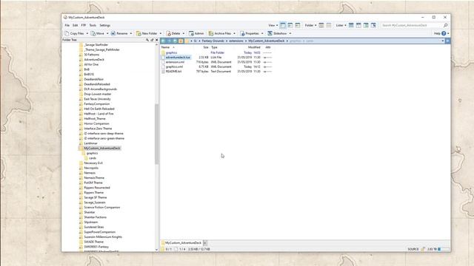Click the Properties toolbar button
The width and height of the screenshot is (474, 266).
(x=250, y=33)
